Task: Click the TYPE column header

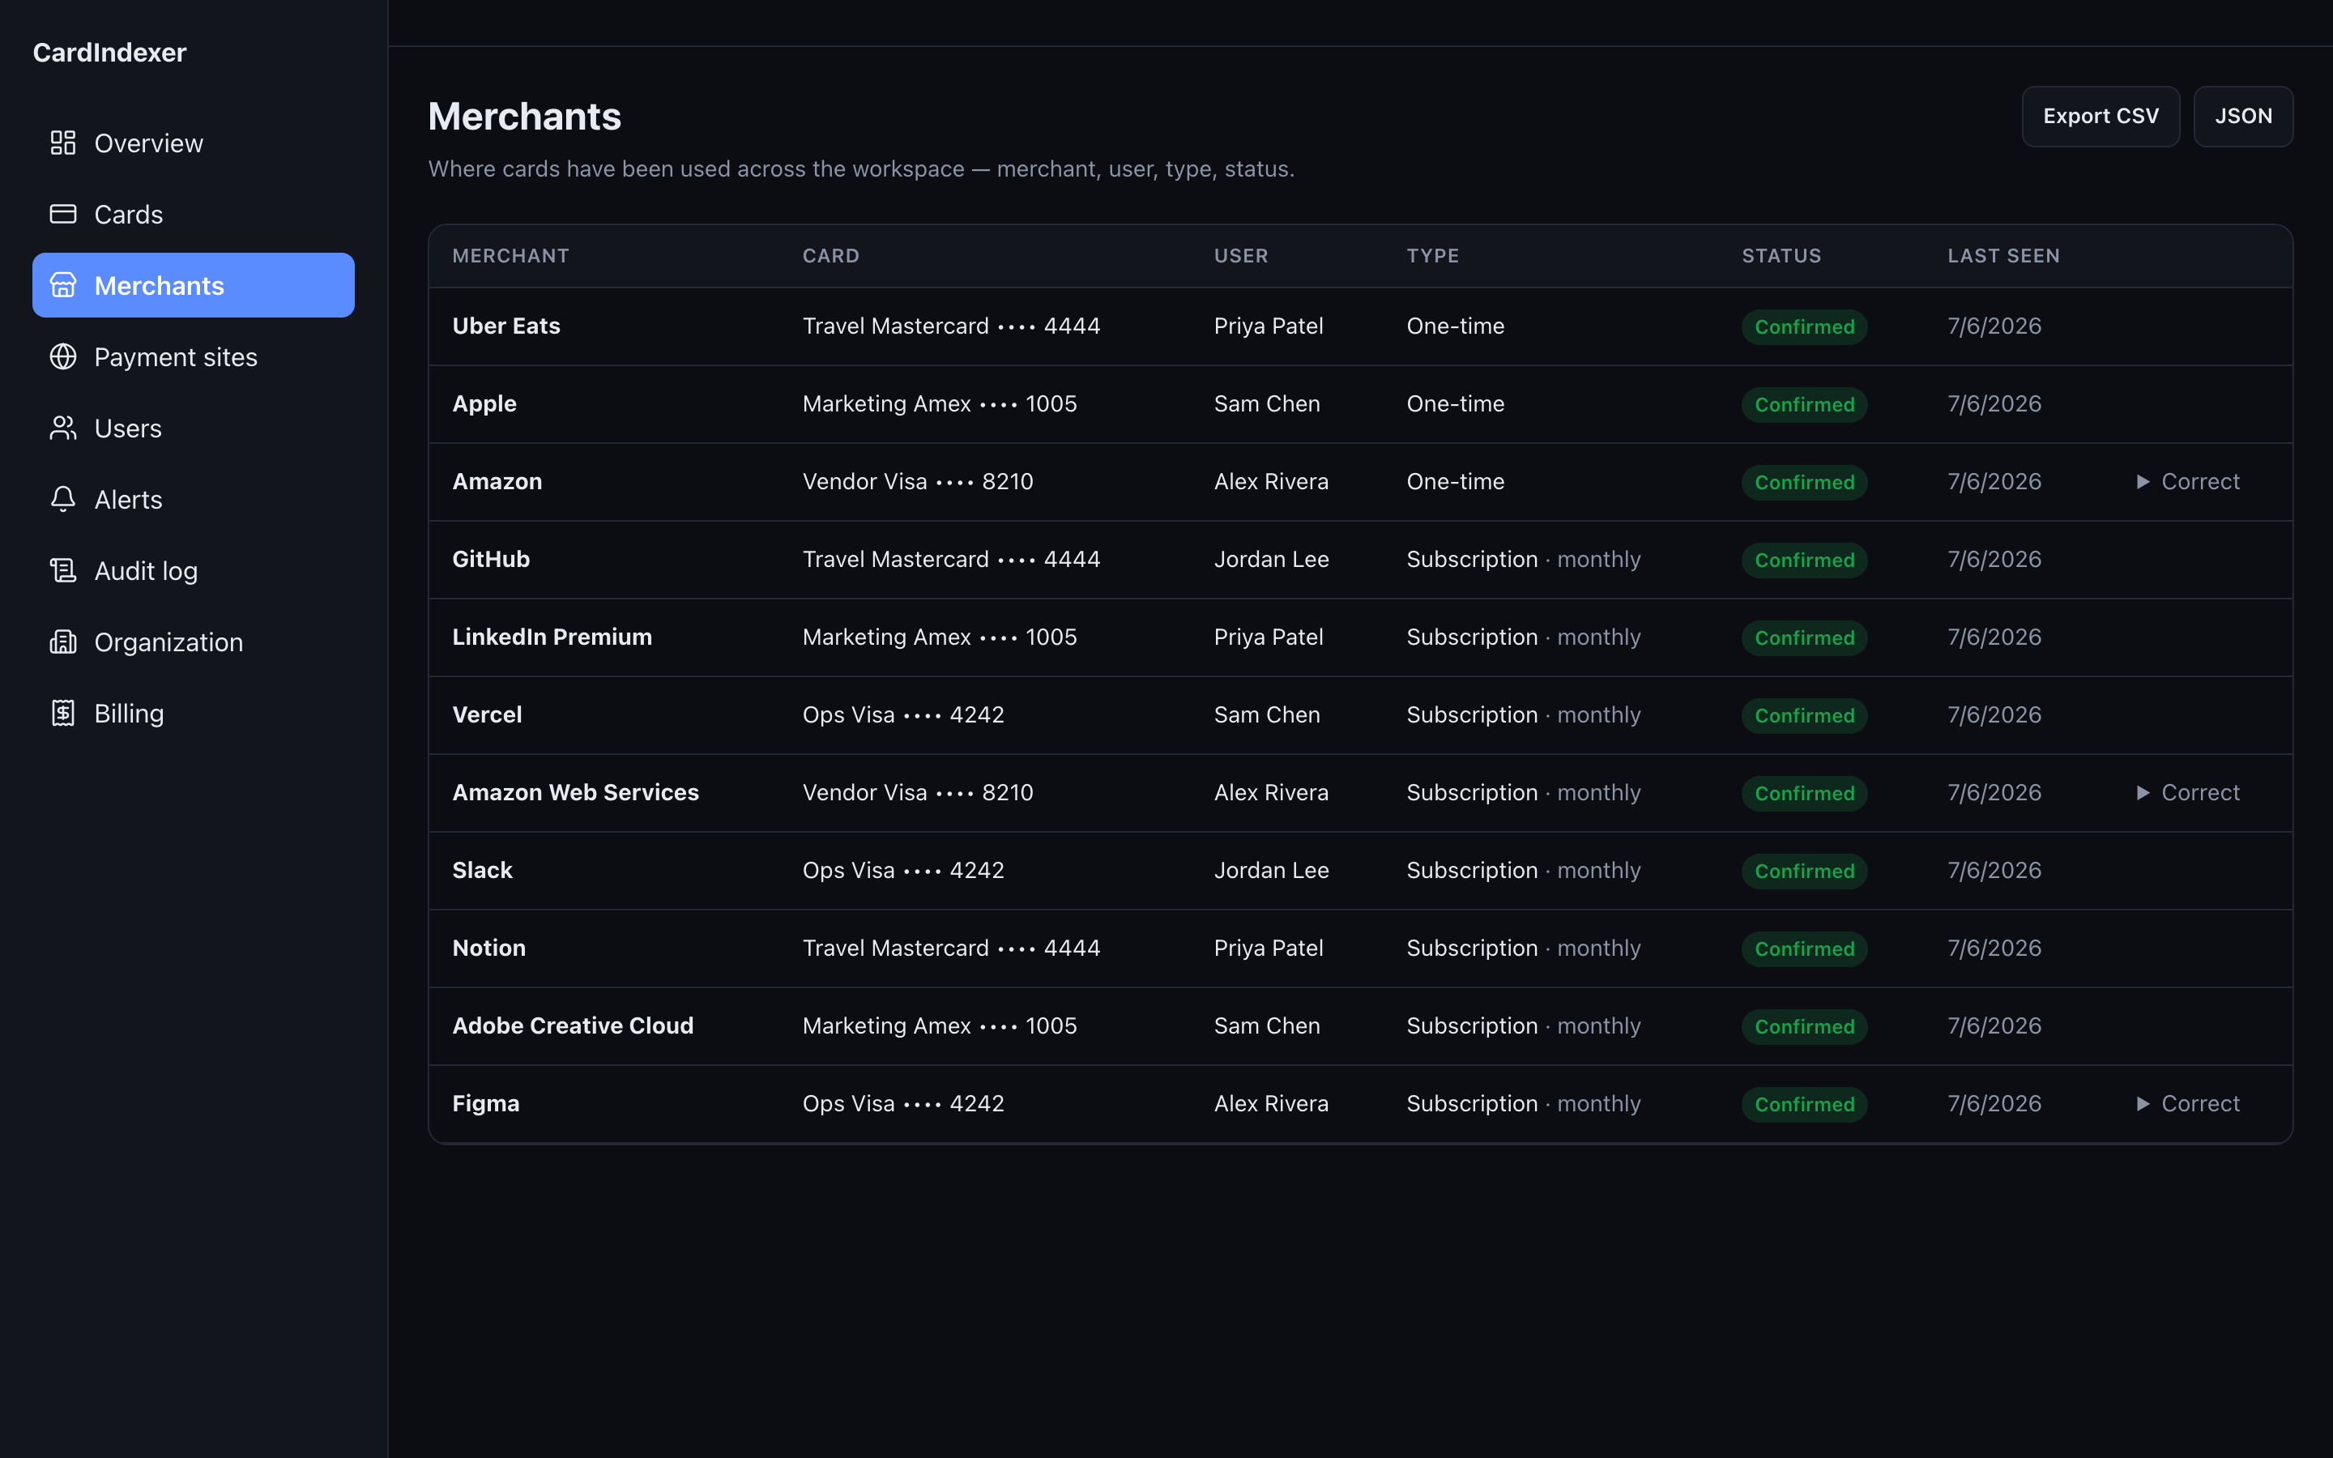Action: pyautogui.click(x=1432, y=255)
